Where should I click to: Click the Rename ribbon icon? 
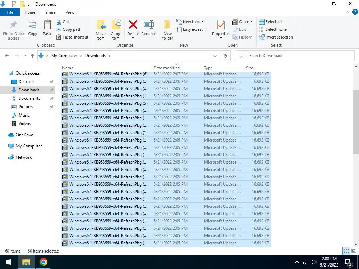[x=148, y=28]
